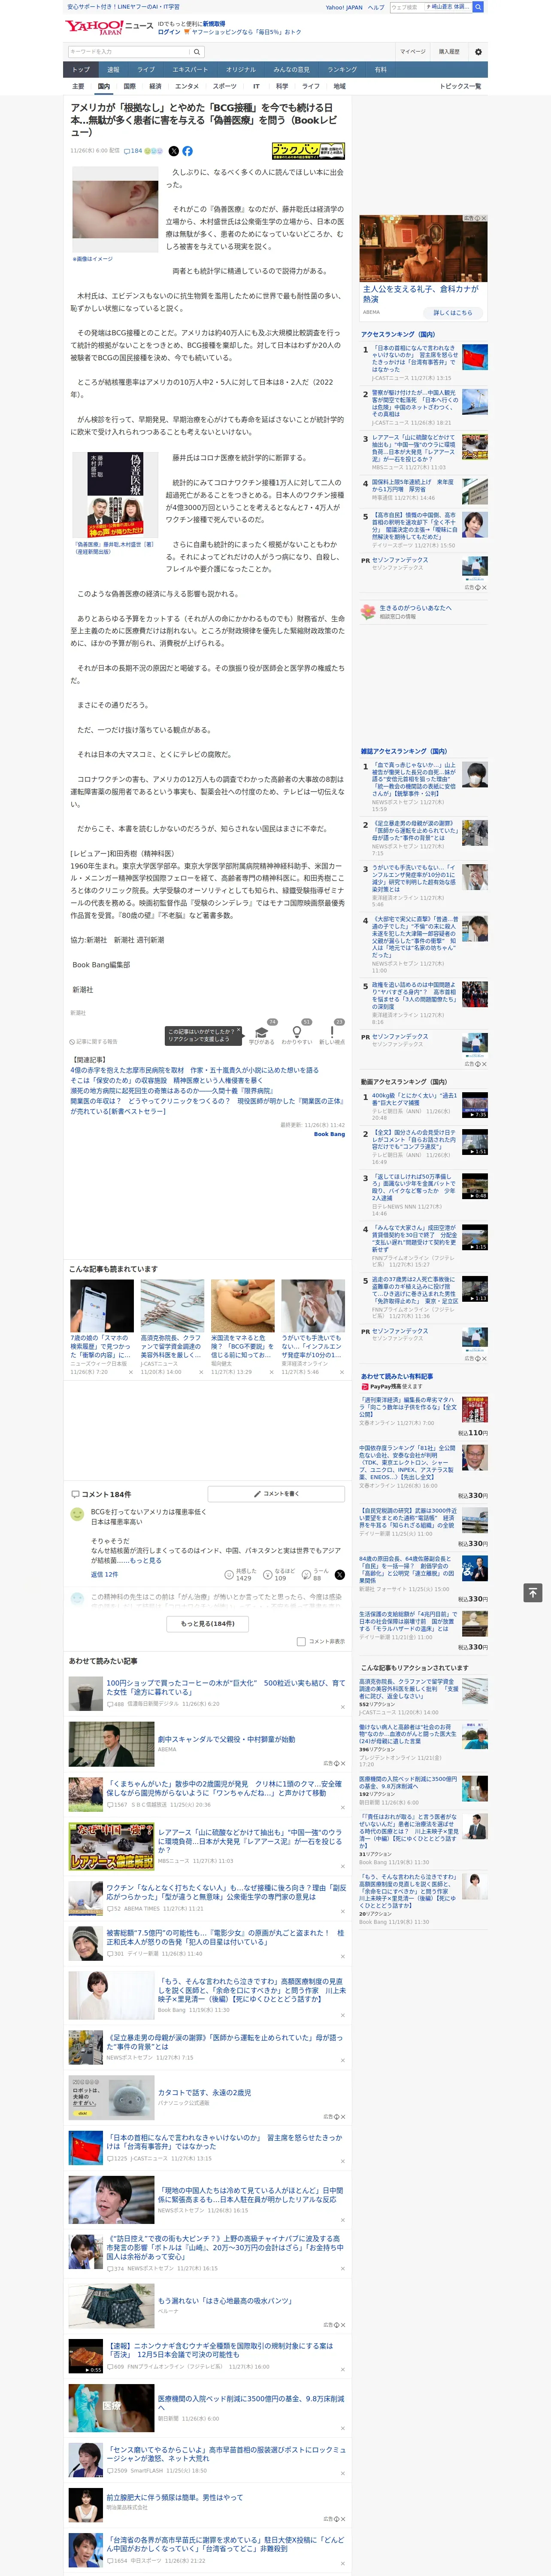This screenshot has height=2576, width=551.
Task: React with 新しい視点 exclamation icon
Action: point(332,1032)
